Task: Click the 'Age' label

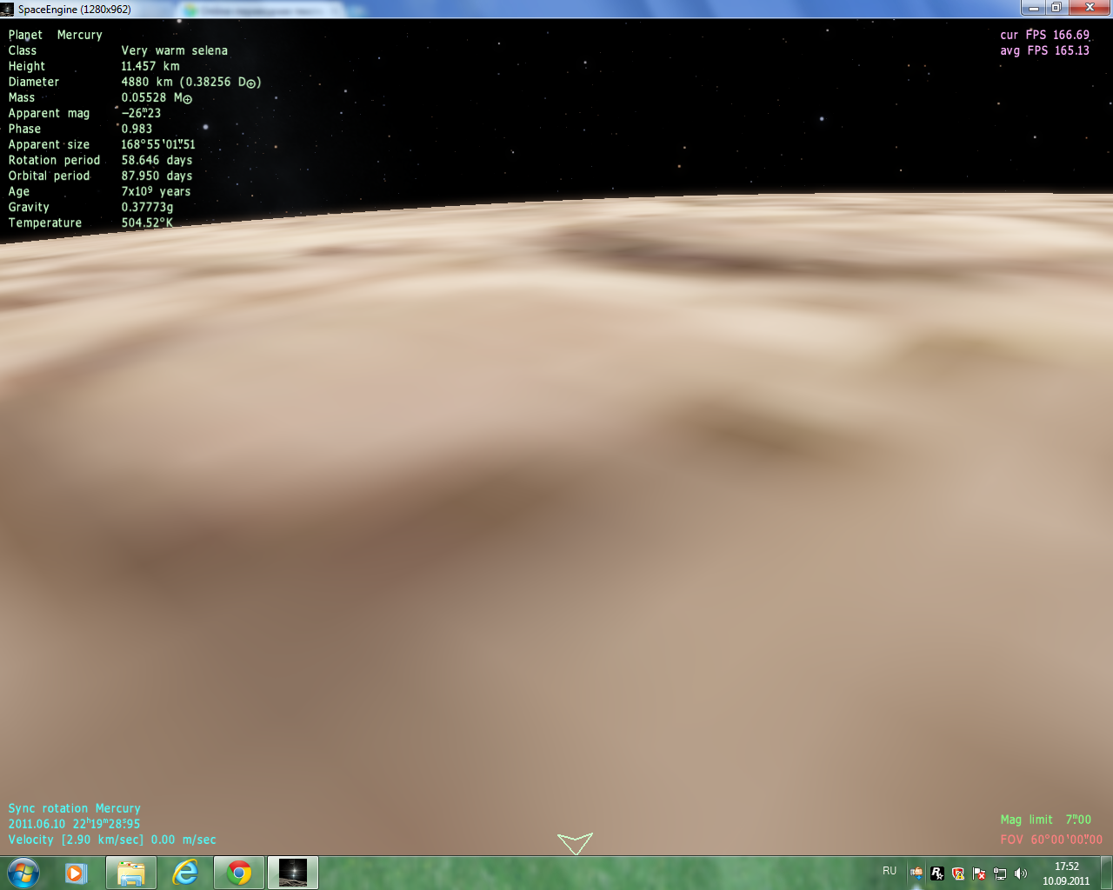Action: click(18, 191)
